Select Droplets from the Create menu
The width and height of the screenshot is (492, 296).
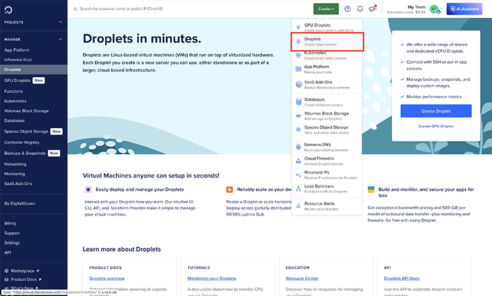pos(327,41)
